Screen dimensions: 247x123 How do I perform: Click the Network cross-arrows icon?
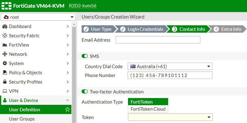pyautogui.click(x=5, y=54)
